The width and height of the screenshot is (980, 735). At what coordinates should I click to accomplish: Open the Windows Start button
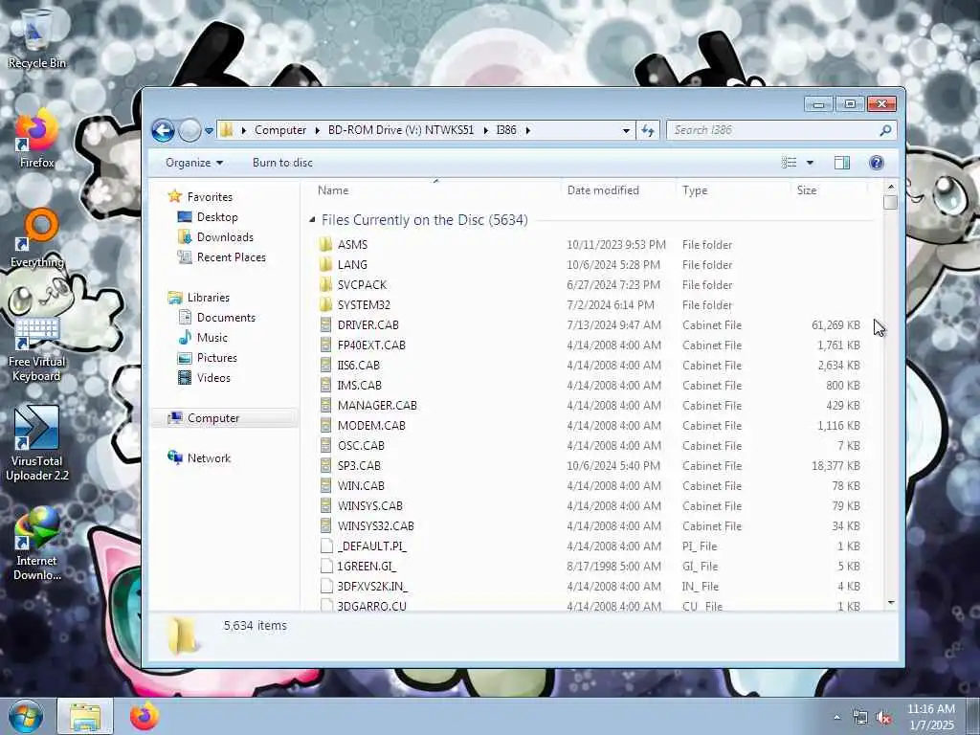26,716
